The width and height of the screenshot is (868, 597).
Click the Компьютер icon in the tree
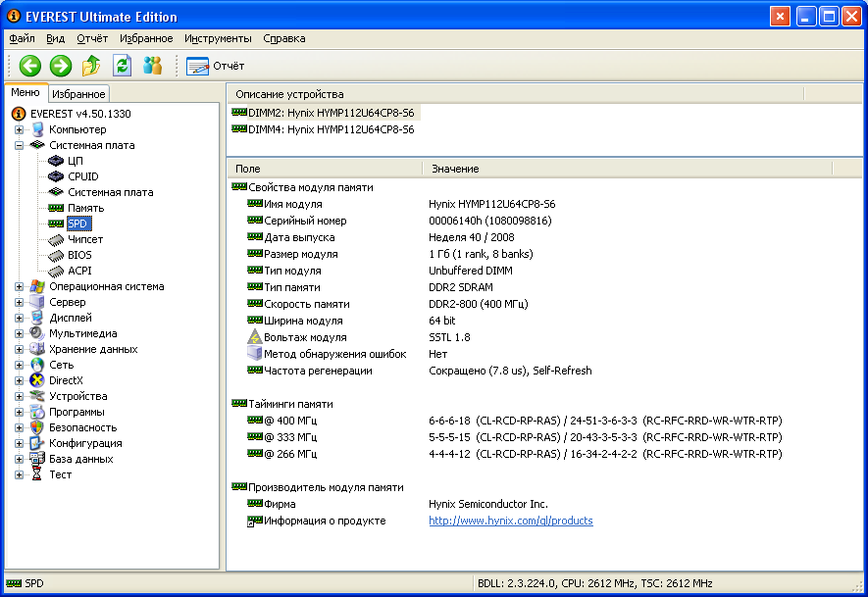37,129
